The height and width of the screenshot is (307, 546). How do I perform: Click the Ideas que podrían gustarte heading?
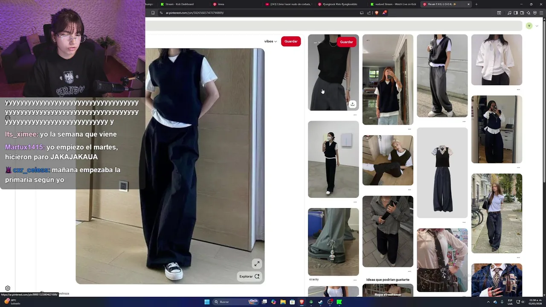pyautogui.click(x=388, y=280)
